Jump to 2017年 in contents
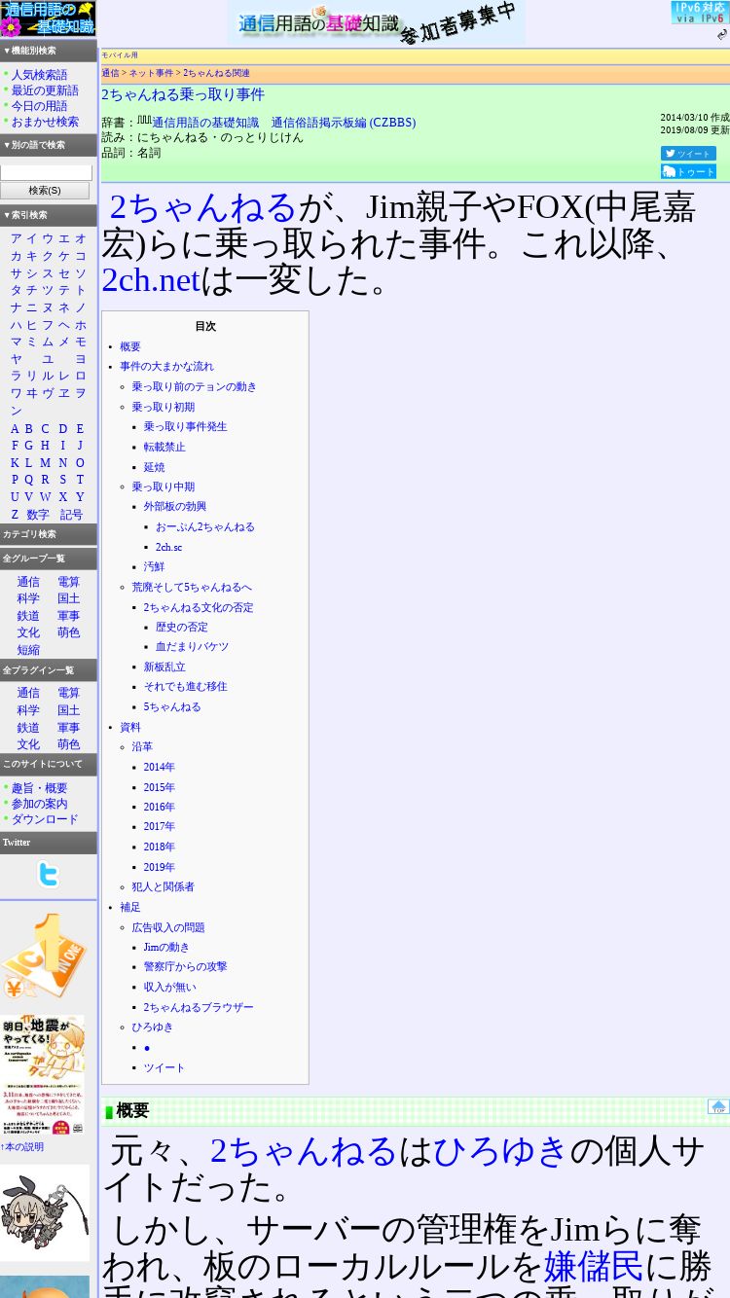This screenshot has width=730, height=1298. coord(160,827)
